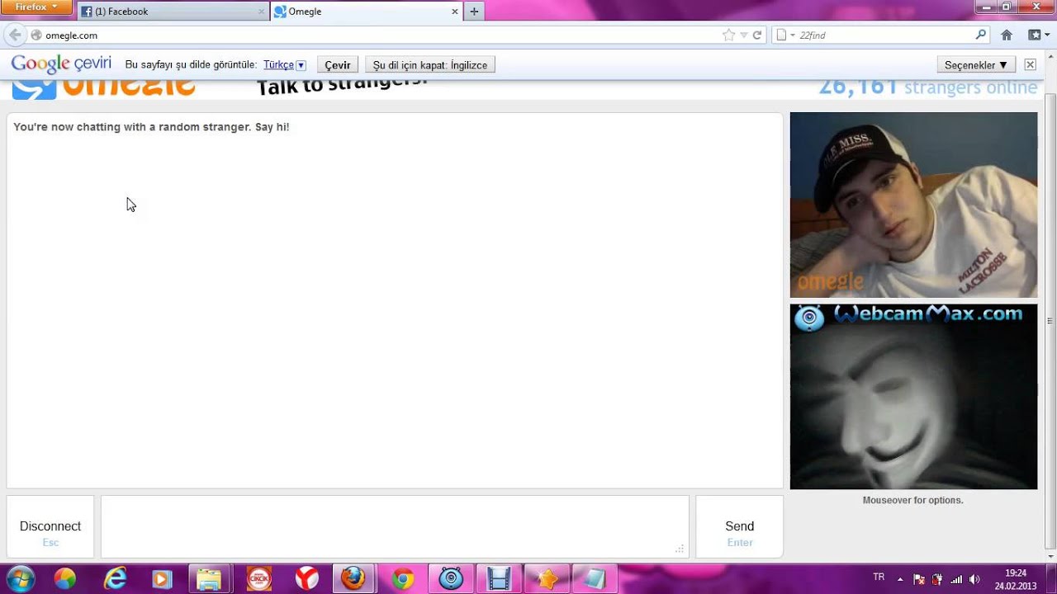The width and height of the screenshot is (1057, 594).
Task: Open the Türkçe language dropdown
Action: tap(285, 65)
